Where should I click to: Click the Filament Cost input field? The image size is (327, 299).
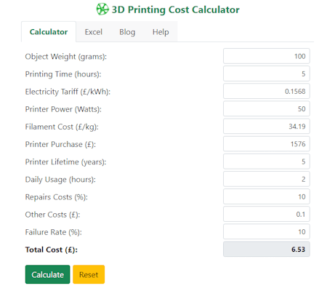267,127
